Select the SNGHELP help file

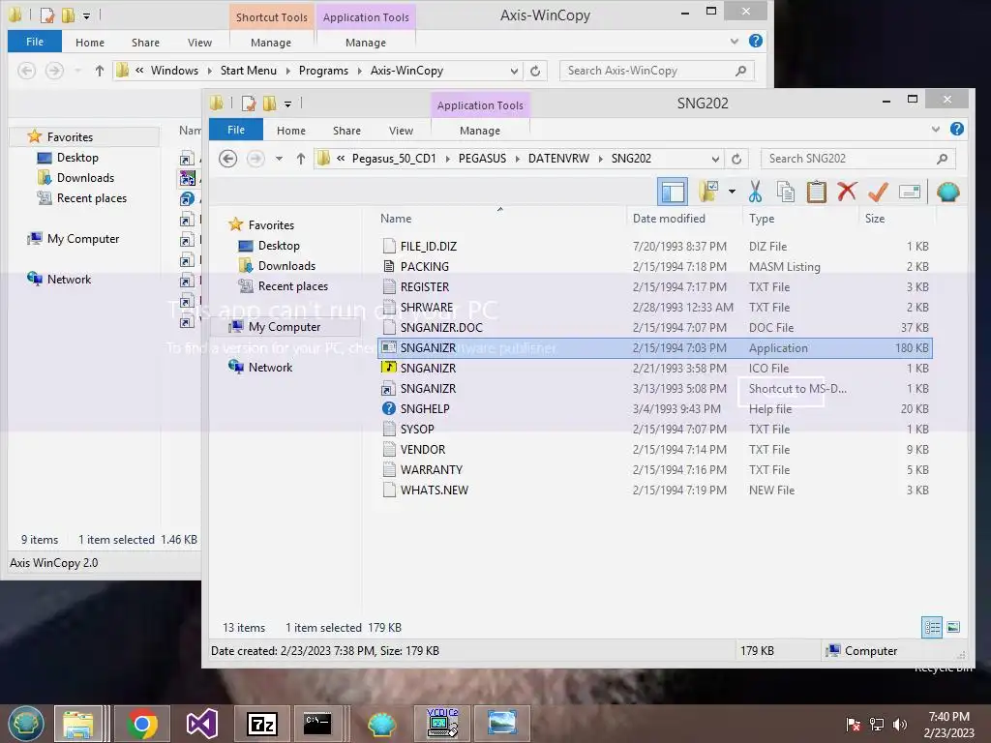[x=655, y=409]
